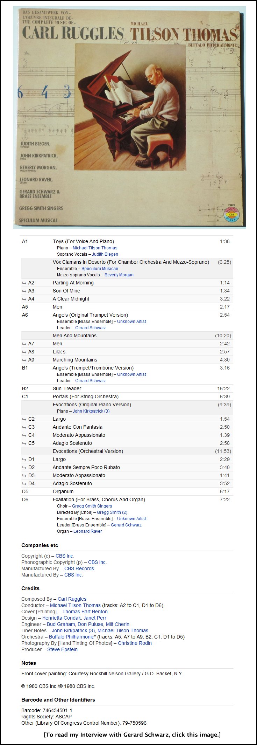Screen dimensions: 257x745
Task: Click CBS Inc. link beside Phonographic Copyright
Action: pos(98,562)
